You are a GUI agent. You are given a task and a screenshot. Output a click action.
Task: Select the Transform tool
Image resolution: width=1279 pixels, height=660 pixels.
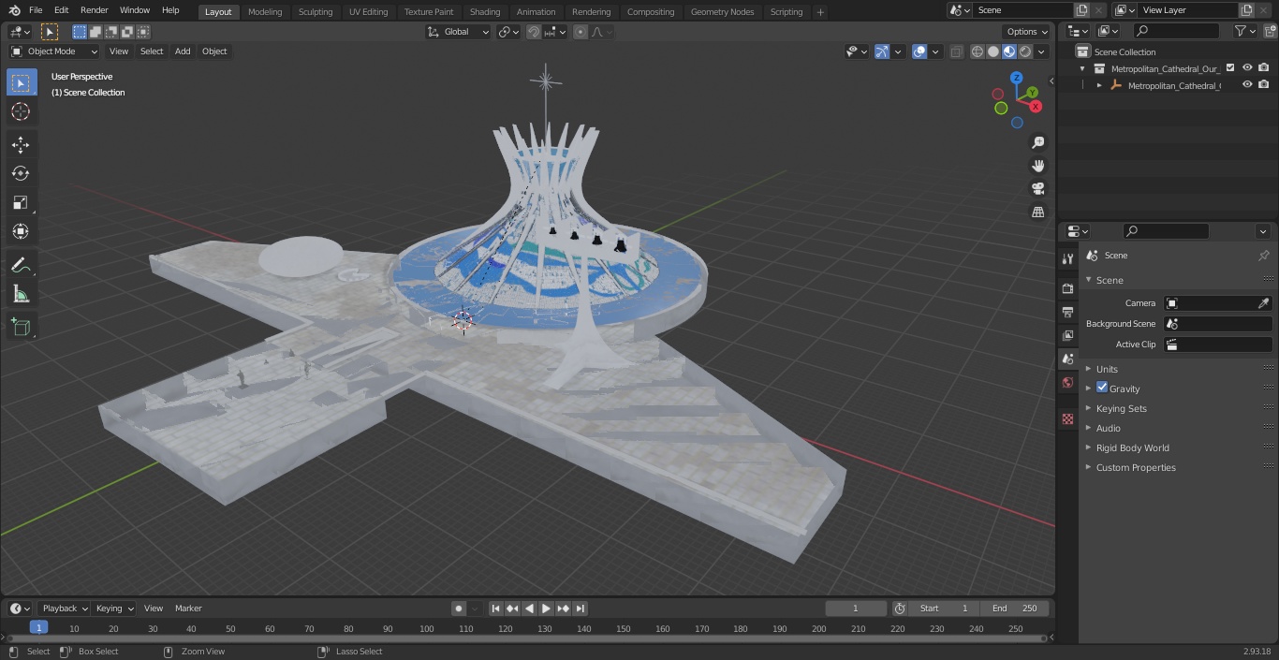click(x=21, y=231)
